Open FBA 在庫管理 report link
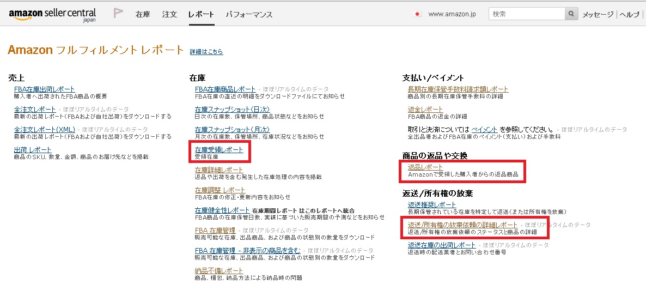Screen dimensions: 646x296 click(215, 230)
